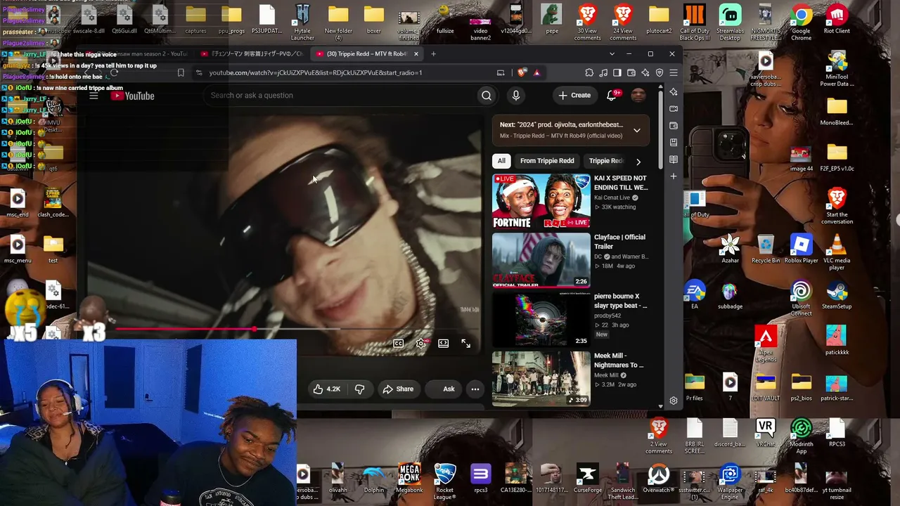Bookmark this page in the address bar
This screenshot has height=506, width=900.
[181, 72]
